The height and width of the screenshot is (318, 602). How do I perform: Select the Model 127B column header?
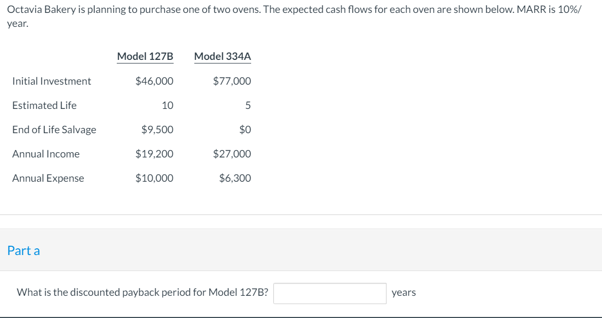[x=145, y=56]
